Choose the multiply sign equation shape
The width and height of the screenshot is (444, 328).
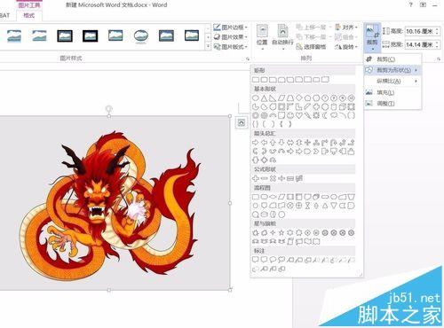(273, 178)
